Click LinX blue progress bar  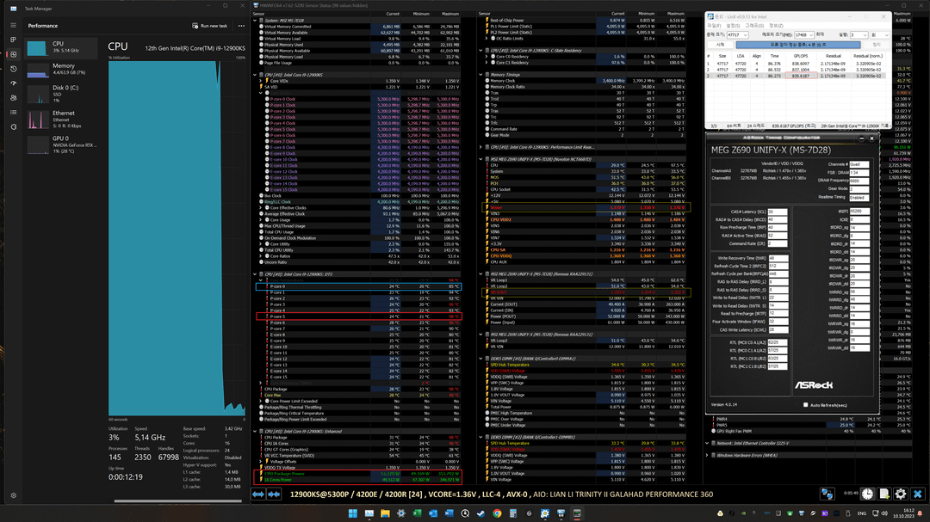[797, 45]
